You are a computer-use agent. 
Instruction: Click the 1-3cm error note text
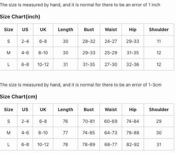pos(81,85)
